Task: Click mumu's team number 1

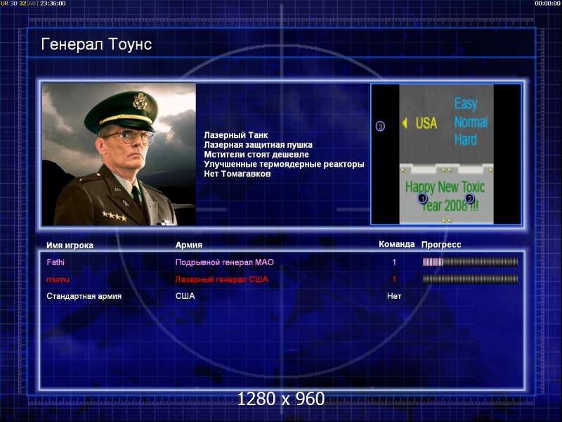Action: click(394, 279)
